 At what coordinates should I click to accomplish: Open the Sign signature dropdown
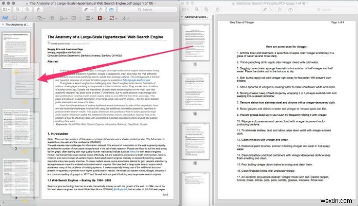63,18
